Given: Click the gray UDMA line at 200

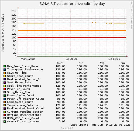Looking at the screenshot, I should [72, 18].
